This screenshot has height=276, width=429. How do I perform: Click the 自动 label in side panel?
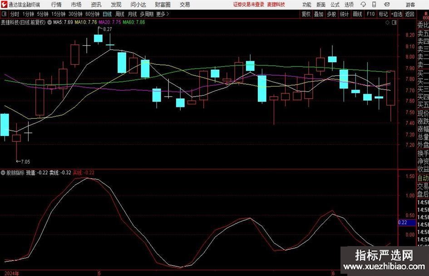423,178
